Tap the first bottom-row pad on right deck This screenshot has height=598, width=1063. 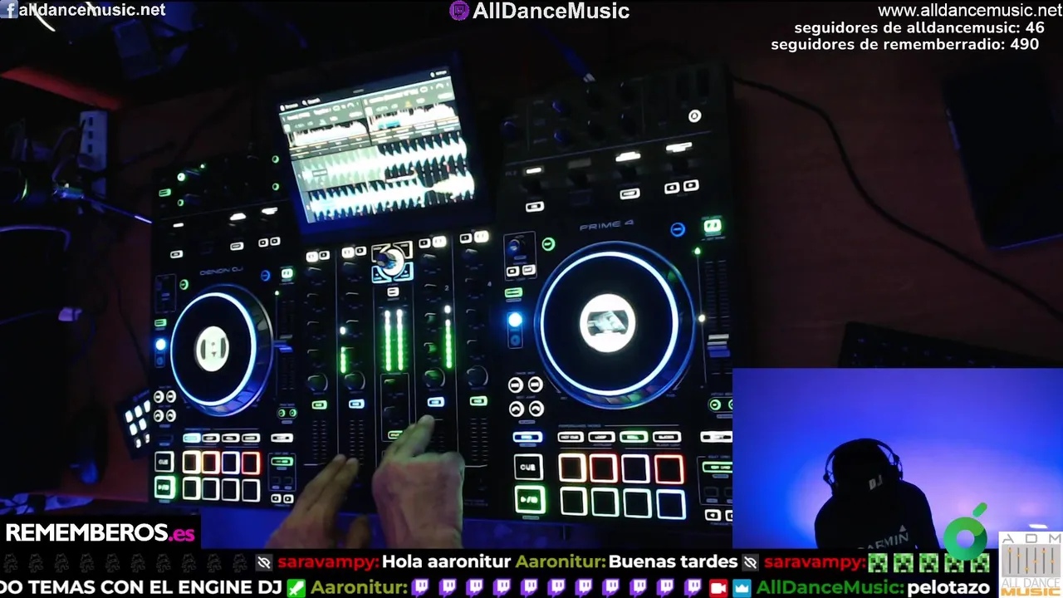coord(573,501)
